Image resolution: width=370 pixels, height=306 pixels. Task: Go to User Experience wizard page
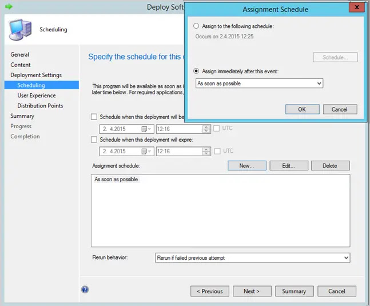[x=37, y=96]
